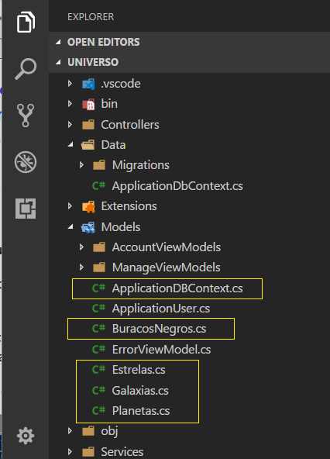
Task: Click the bin folder icon
Action: (x=88, y=104)
